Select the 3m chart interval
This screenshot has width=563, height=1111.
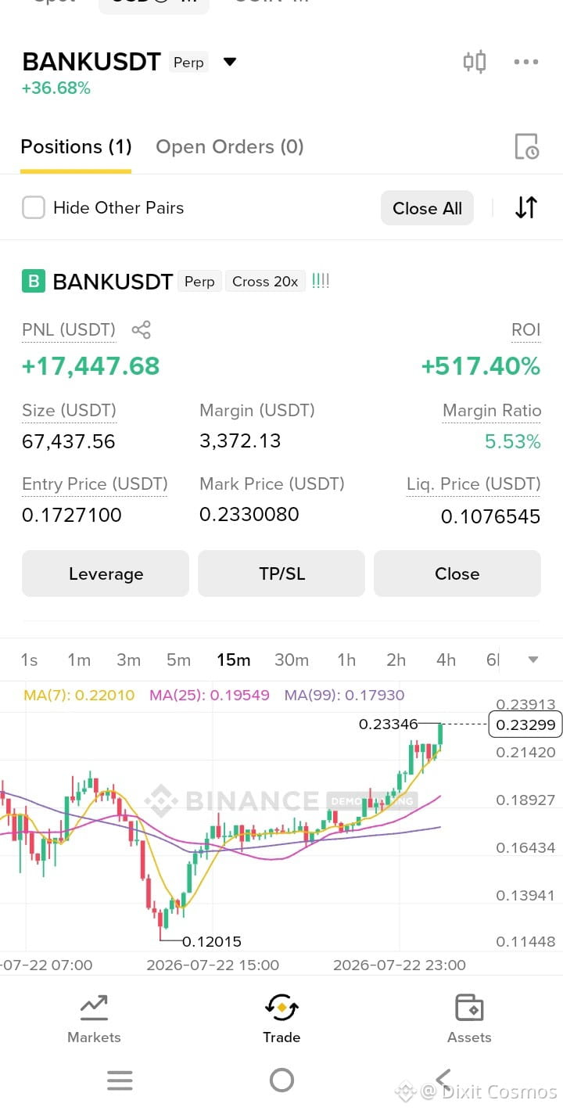pyautogui.click(x=128, y=660)
